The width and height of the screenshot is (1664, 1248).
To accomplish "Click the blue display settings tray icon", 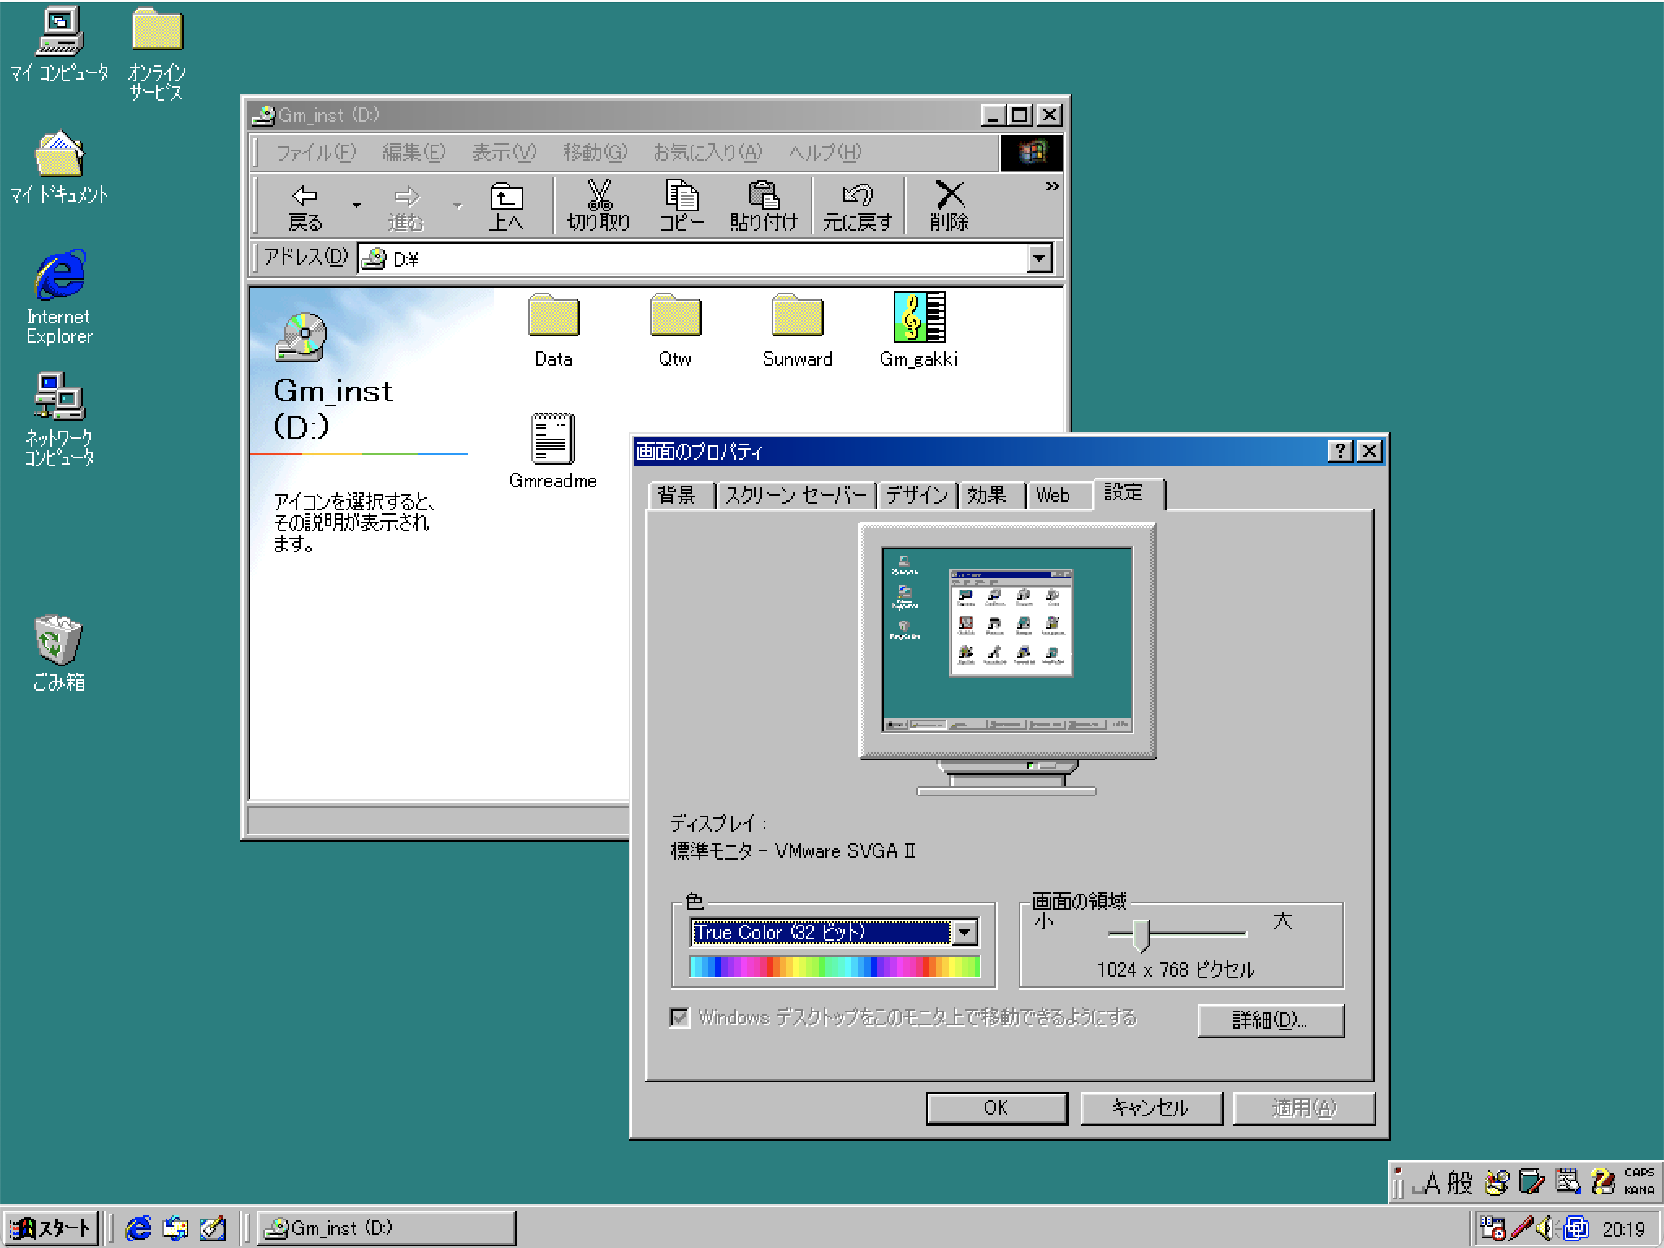I will pyautogui.click(x=1576, y=1228).
